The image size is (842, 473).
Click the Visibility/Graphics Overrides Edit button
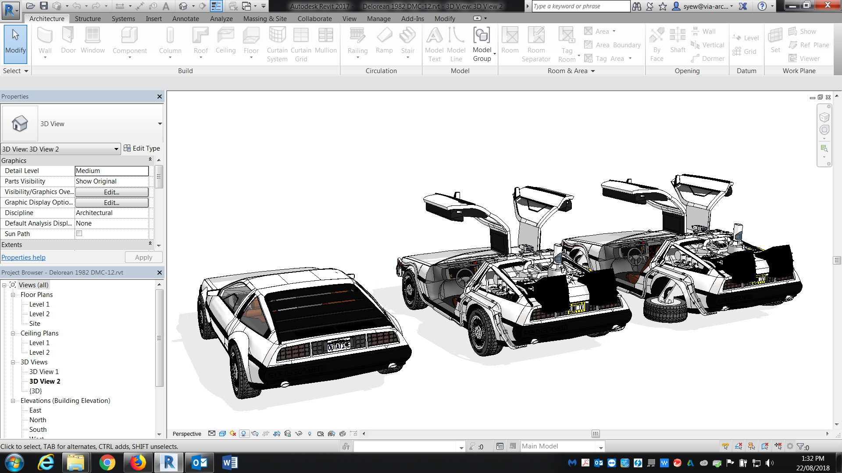pyautogui.click(x=111, y=192)
